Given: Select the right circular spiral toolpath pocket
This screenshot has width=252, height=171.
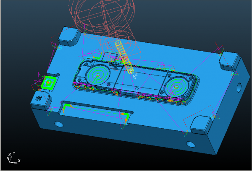Looking at the screenshot, I should point(176,88).
